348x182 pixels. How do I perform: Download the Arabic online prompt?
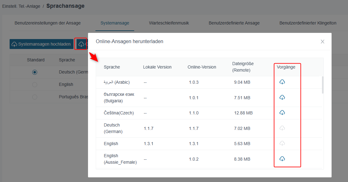click(282, 82)
